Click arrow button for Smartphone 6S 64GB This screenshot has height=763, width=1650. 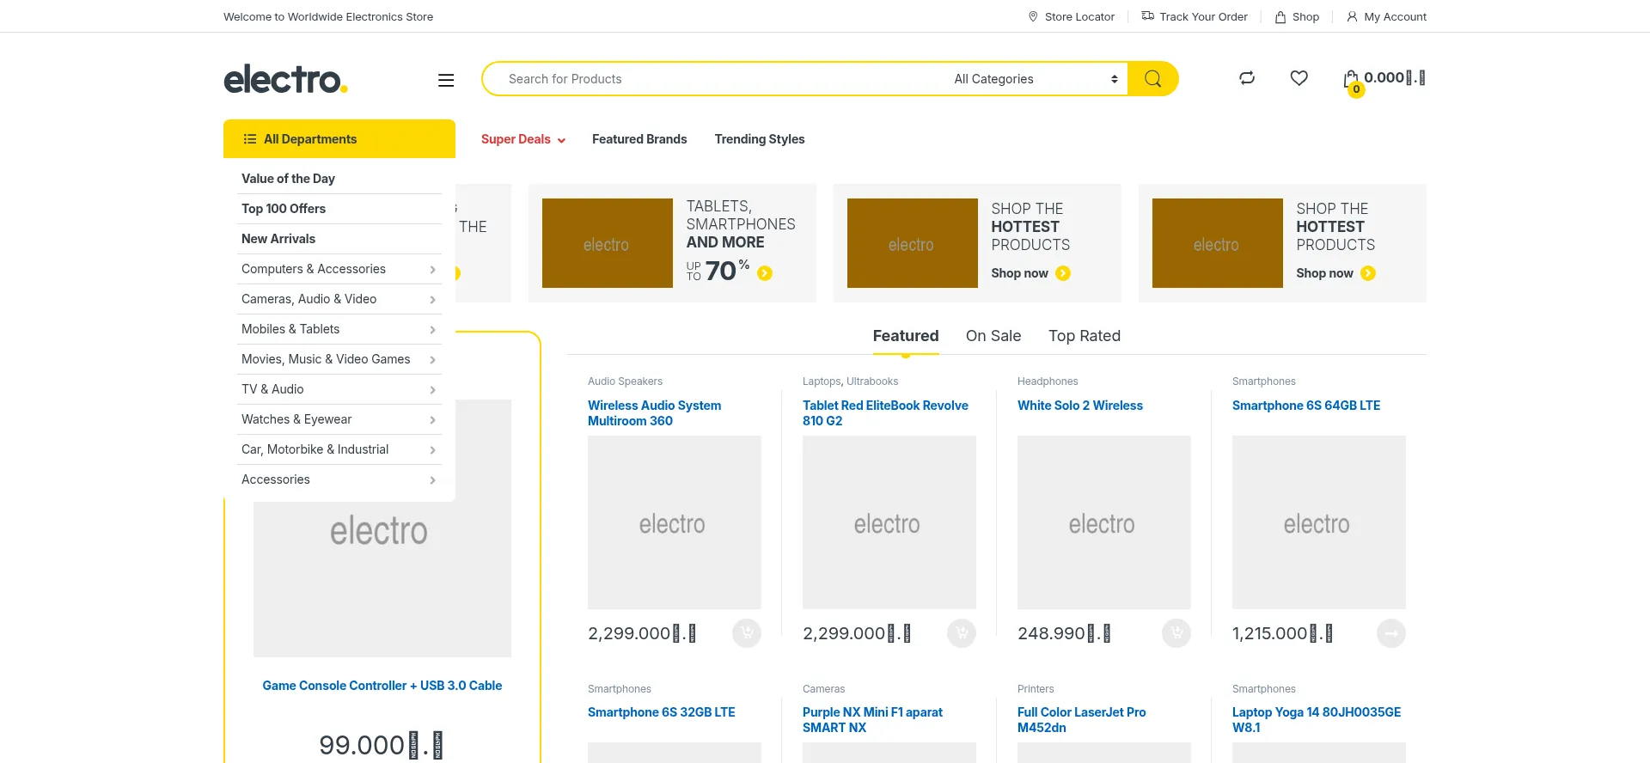[x=1390, y=633]
